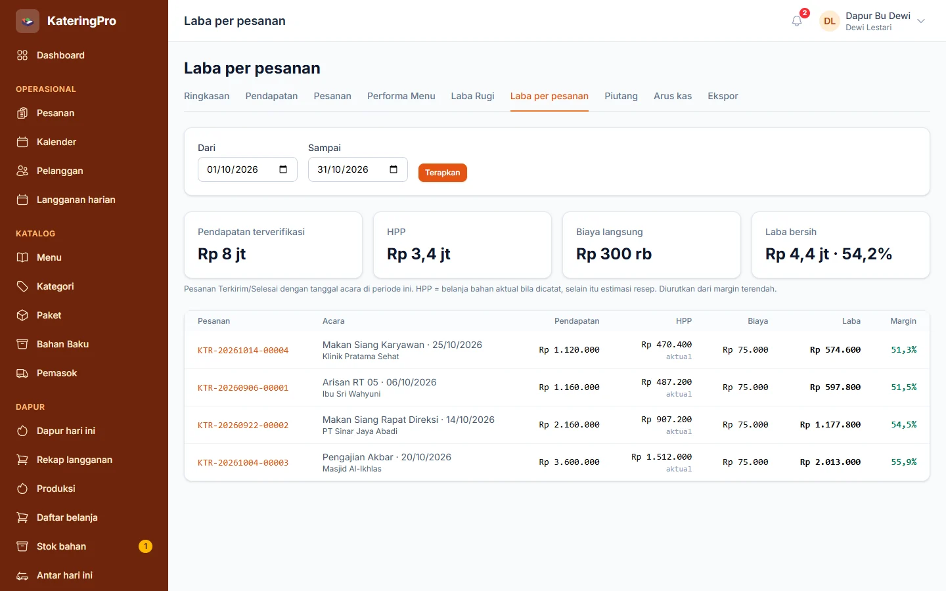Open order KTR-20260922-00002
Image resolution: width=946 pixels, height=591 pixels.
(x=243, y=426)
